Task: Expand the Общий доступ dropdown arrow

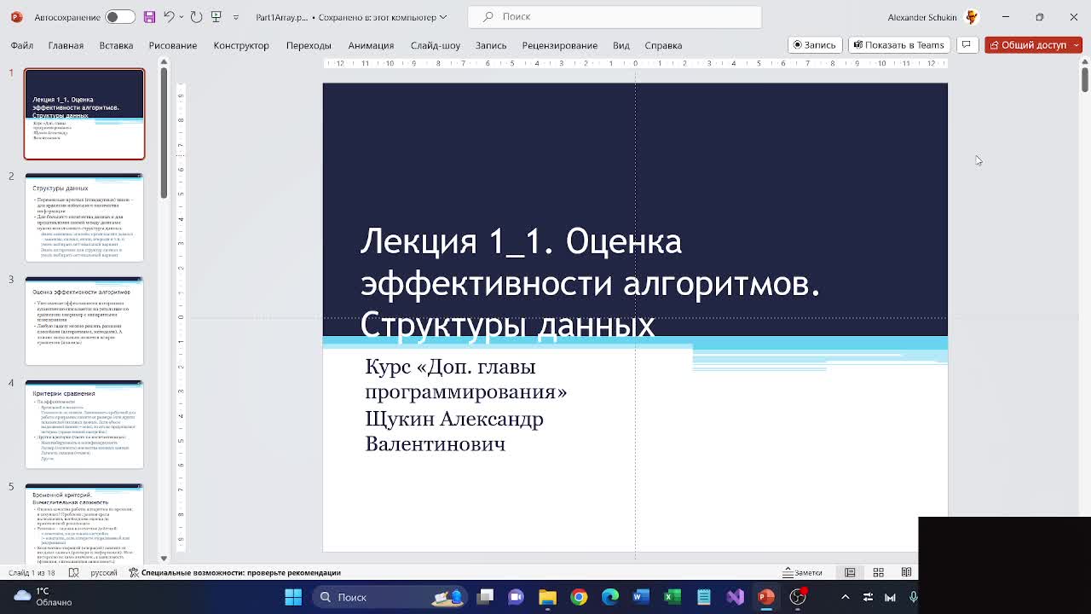Action: [1077, 45]
